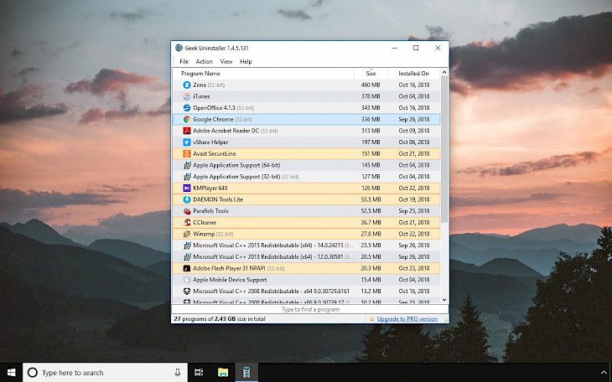Click the Apple Mobile Device Support icon

187,280
